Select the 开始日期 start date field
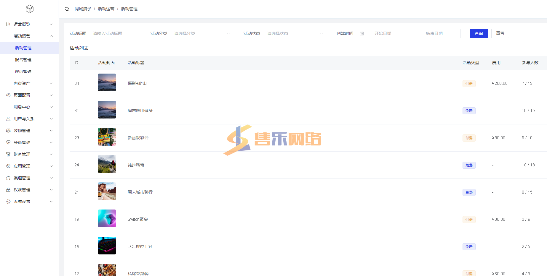The height and width of the screenshot is (276, 547). click(x=383, y=33)
